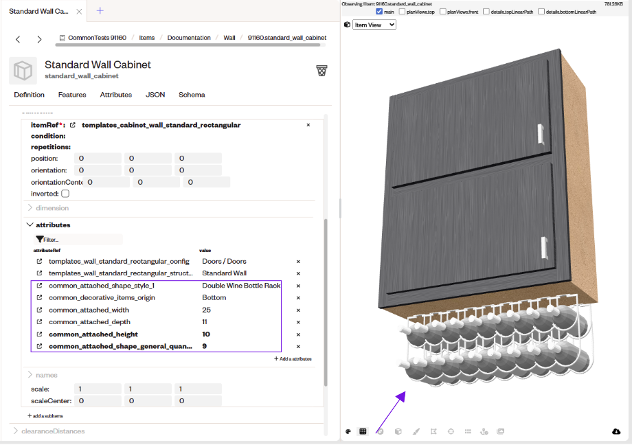
Task: Open a new tab with the plus icon
Action: tap(100, 11)
